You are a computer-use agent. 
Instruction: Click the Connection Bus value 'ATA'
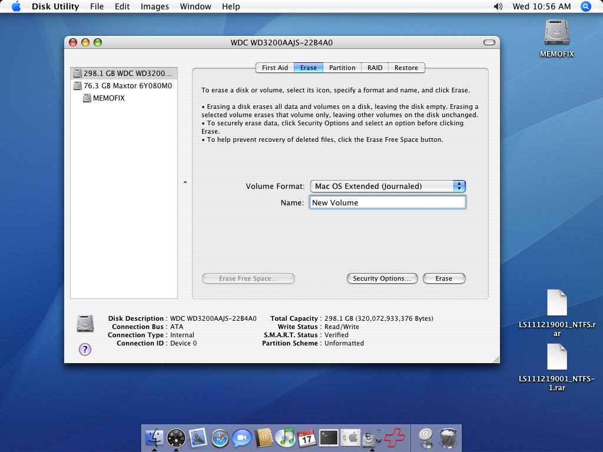click(x=177, y=327)
